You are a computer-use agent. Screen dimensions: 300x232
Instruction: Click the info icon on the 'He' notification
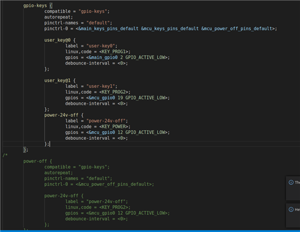pyautogui.click(x=291, y=209)
